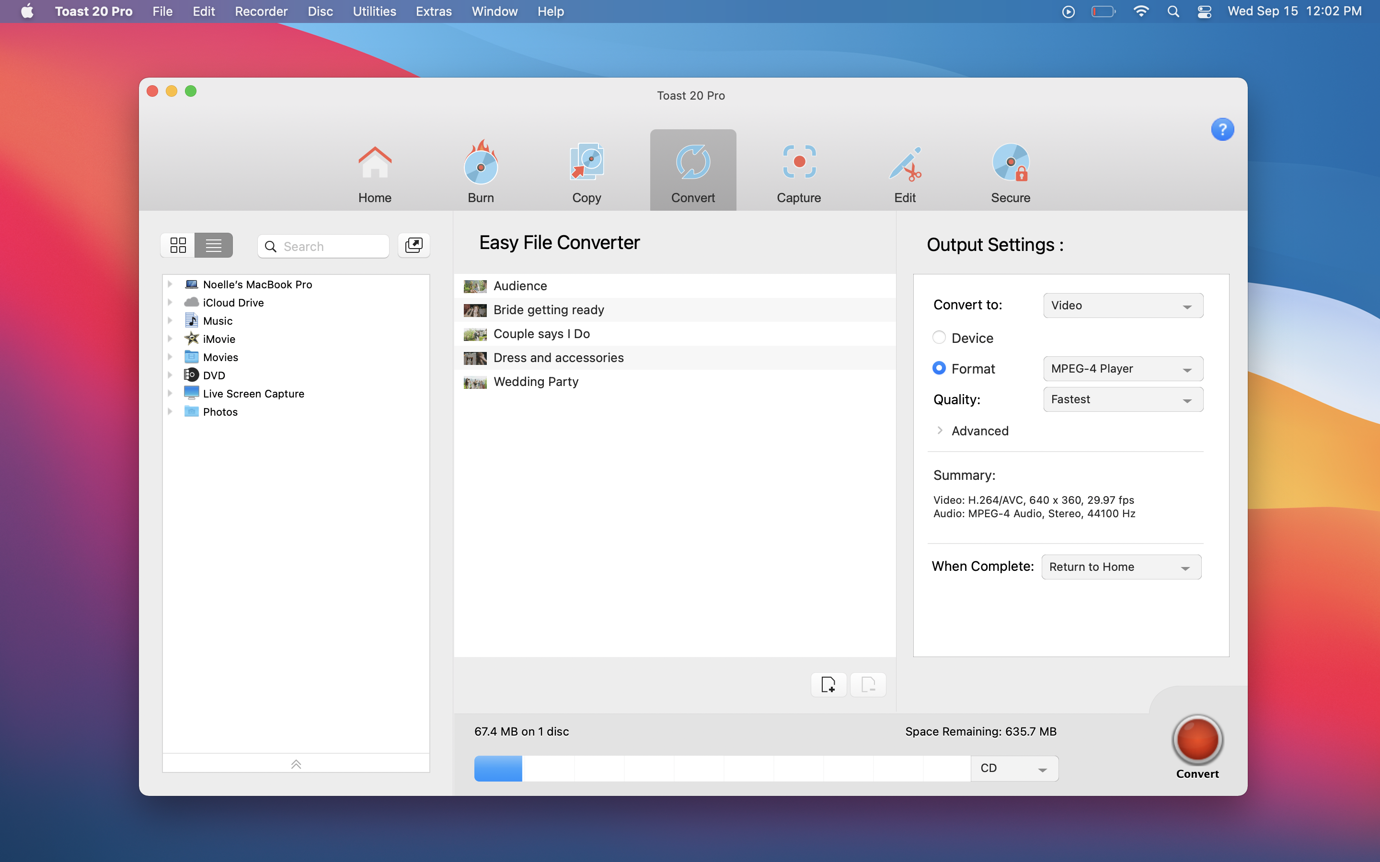Image resolution: width=1380 pixels, height=862 pixels.
Task: Select the Device radio button
Action: [x=939, y=338]
